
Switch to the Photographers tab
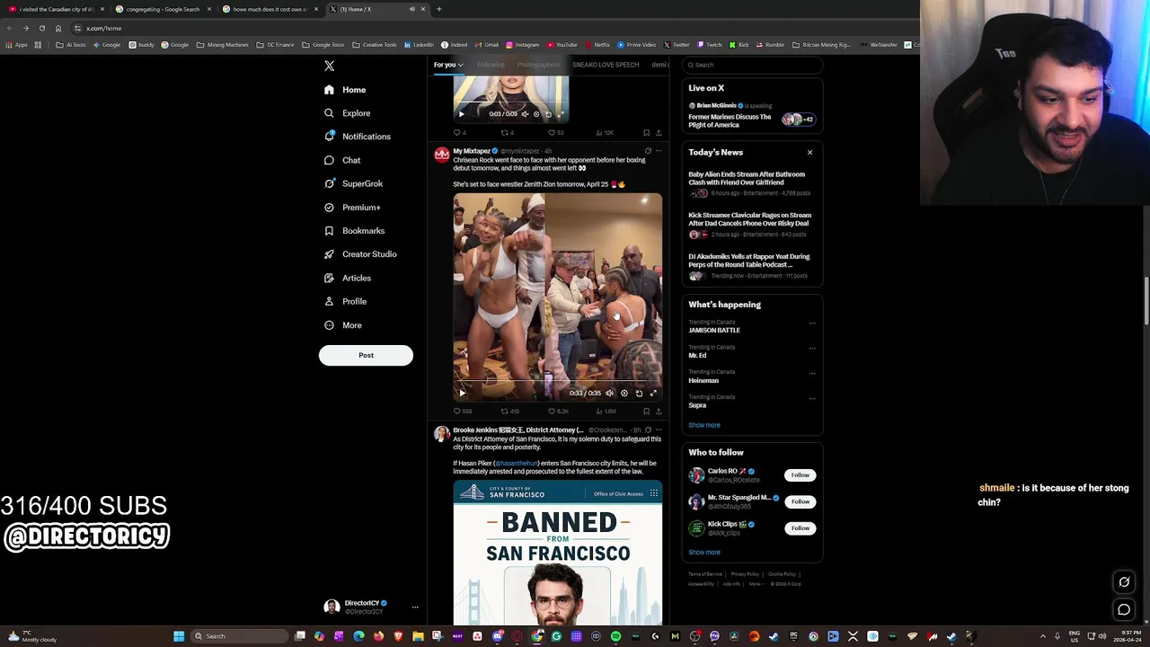(538, 65)
